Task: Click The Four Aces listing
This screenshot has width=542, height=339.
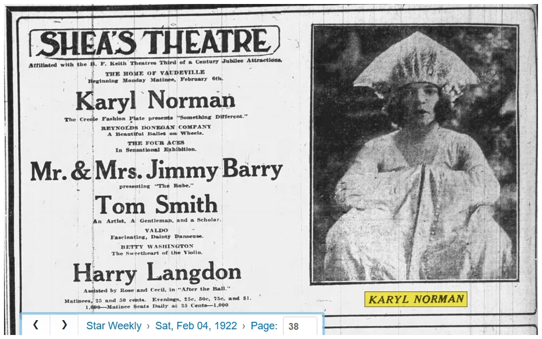Action: 156,143
